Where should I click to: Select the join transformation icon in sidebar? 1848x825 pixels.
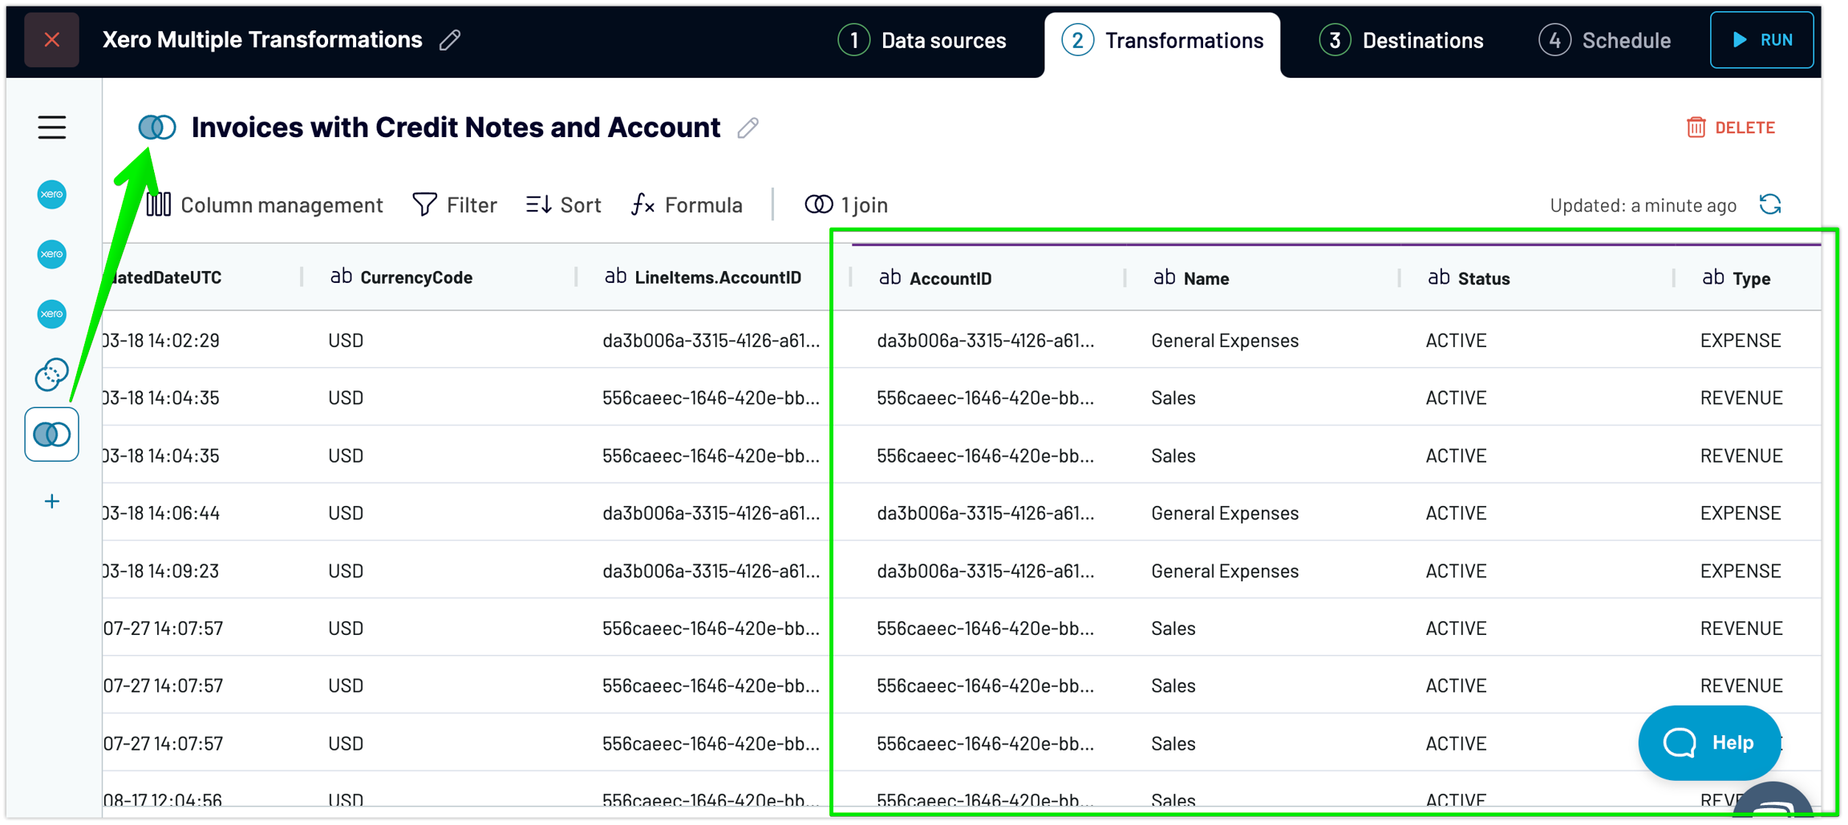coord(52,435)
